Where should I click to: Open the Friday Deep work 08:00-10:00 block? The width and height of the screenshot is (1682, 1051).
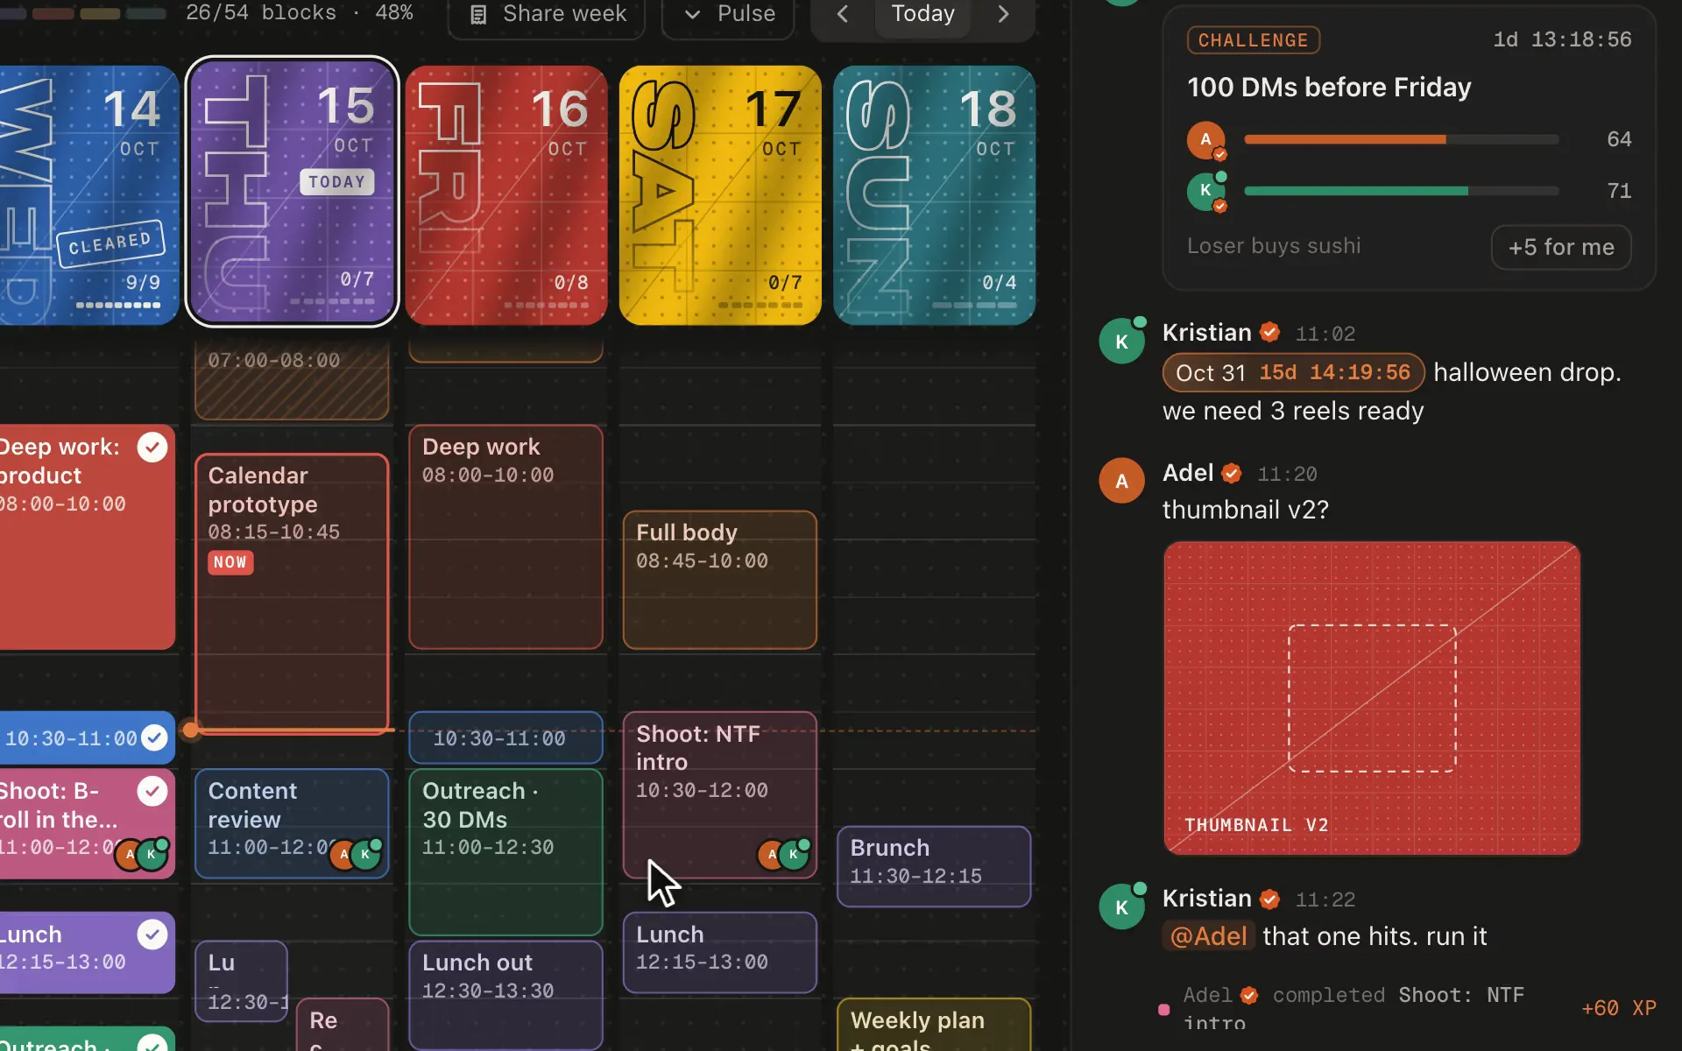click(x=506, y=537)
